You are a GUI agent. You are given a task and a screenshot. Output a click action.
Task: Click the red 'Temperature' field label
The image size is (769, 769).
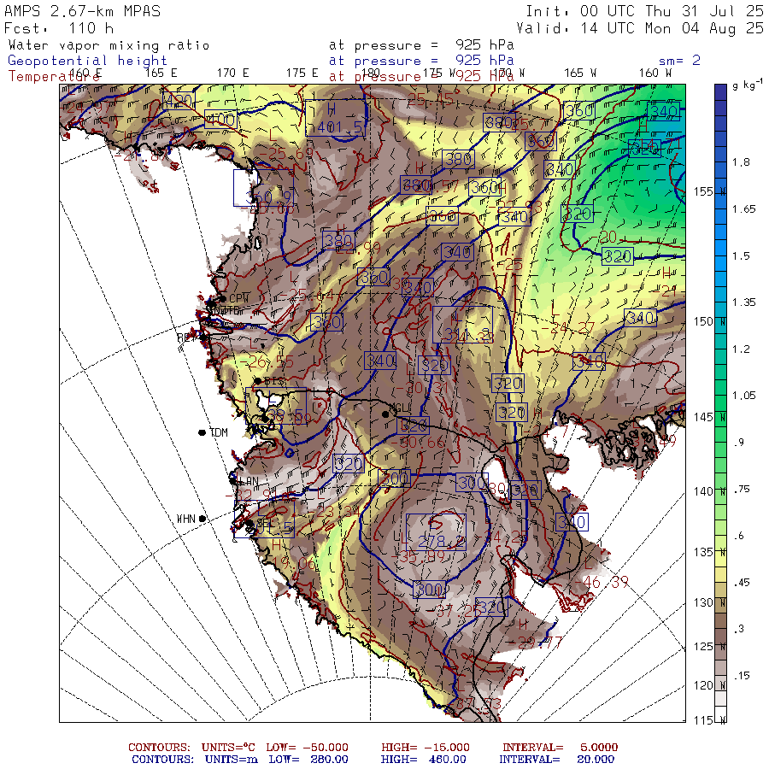coord(54,77)
